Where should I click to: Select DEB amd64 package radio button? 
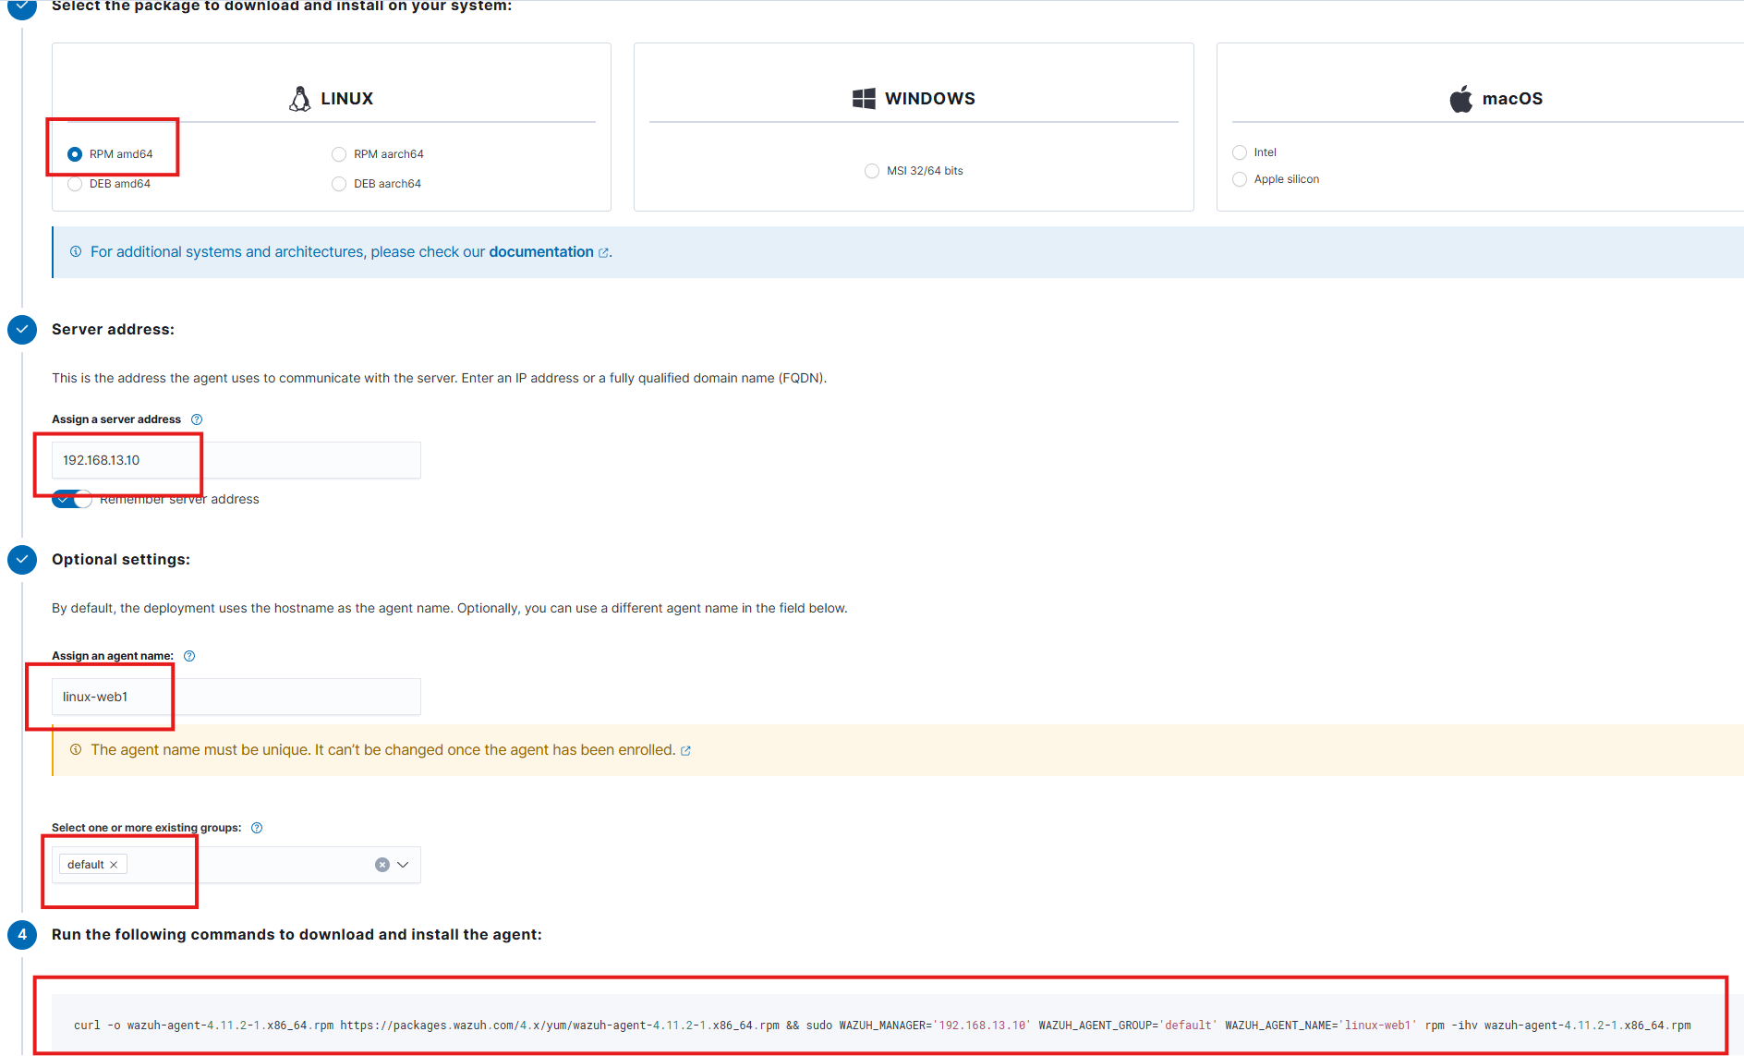coord(75,184)
